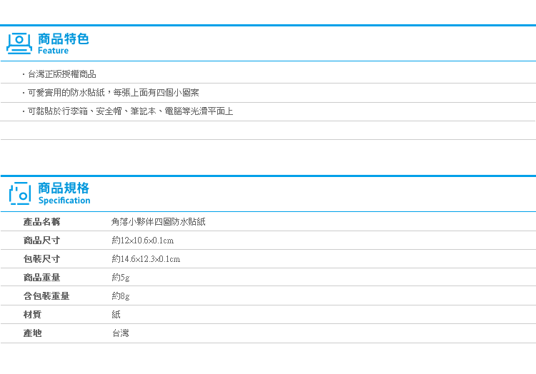Select the 商品規格 heading
The width and height of the screenshot is (536, 374).
63,188
